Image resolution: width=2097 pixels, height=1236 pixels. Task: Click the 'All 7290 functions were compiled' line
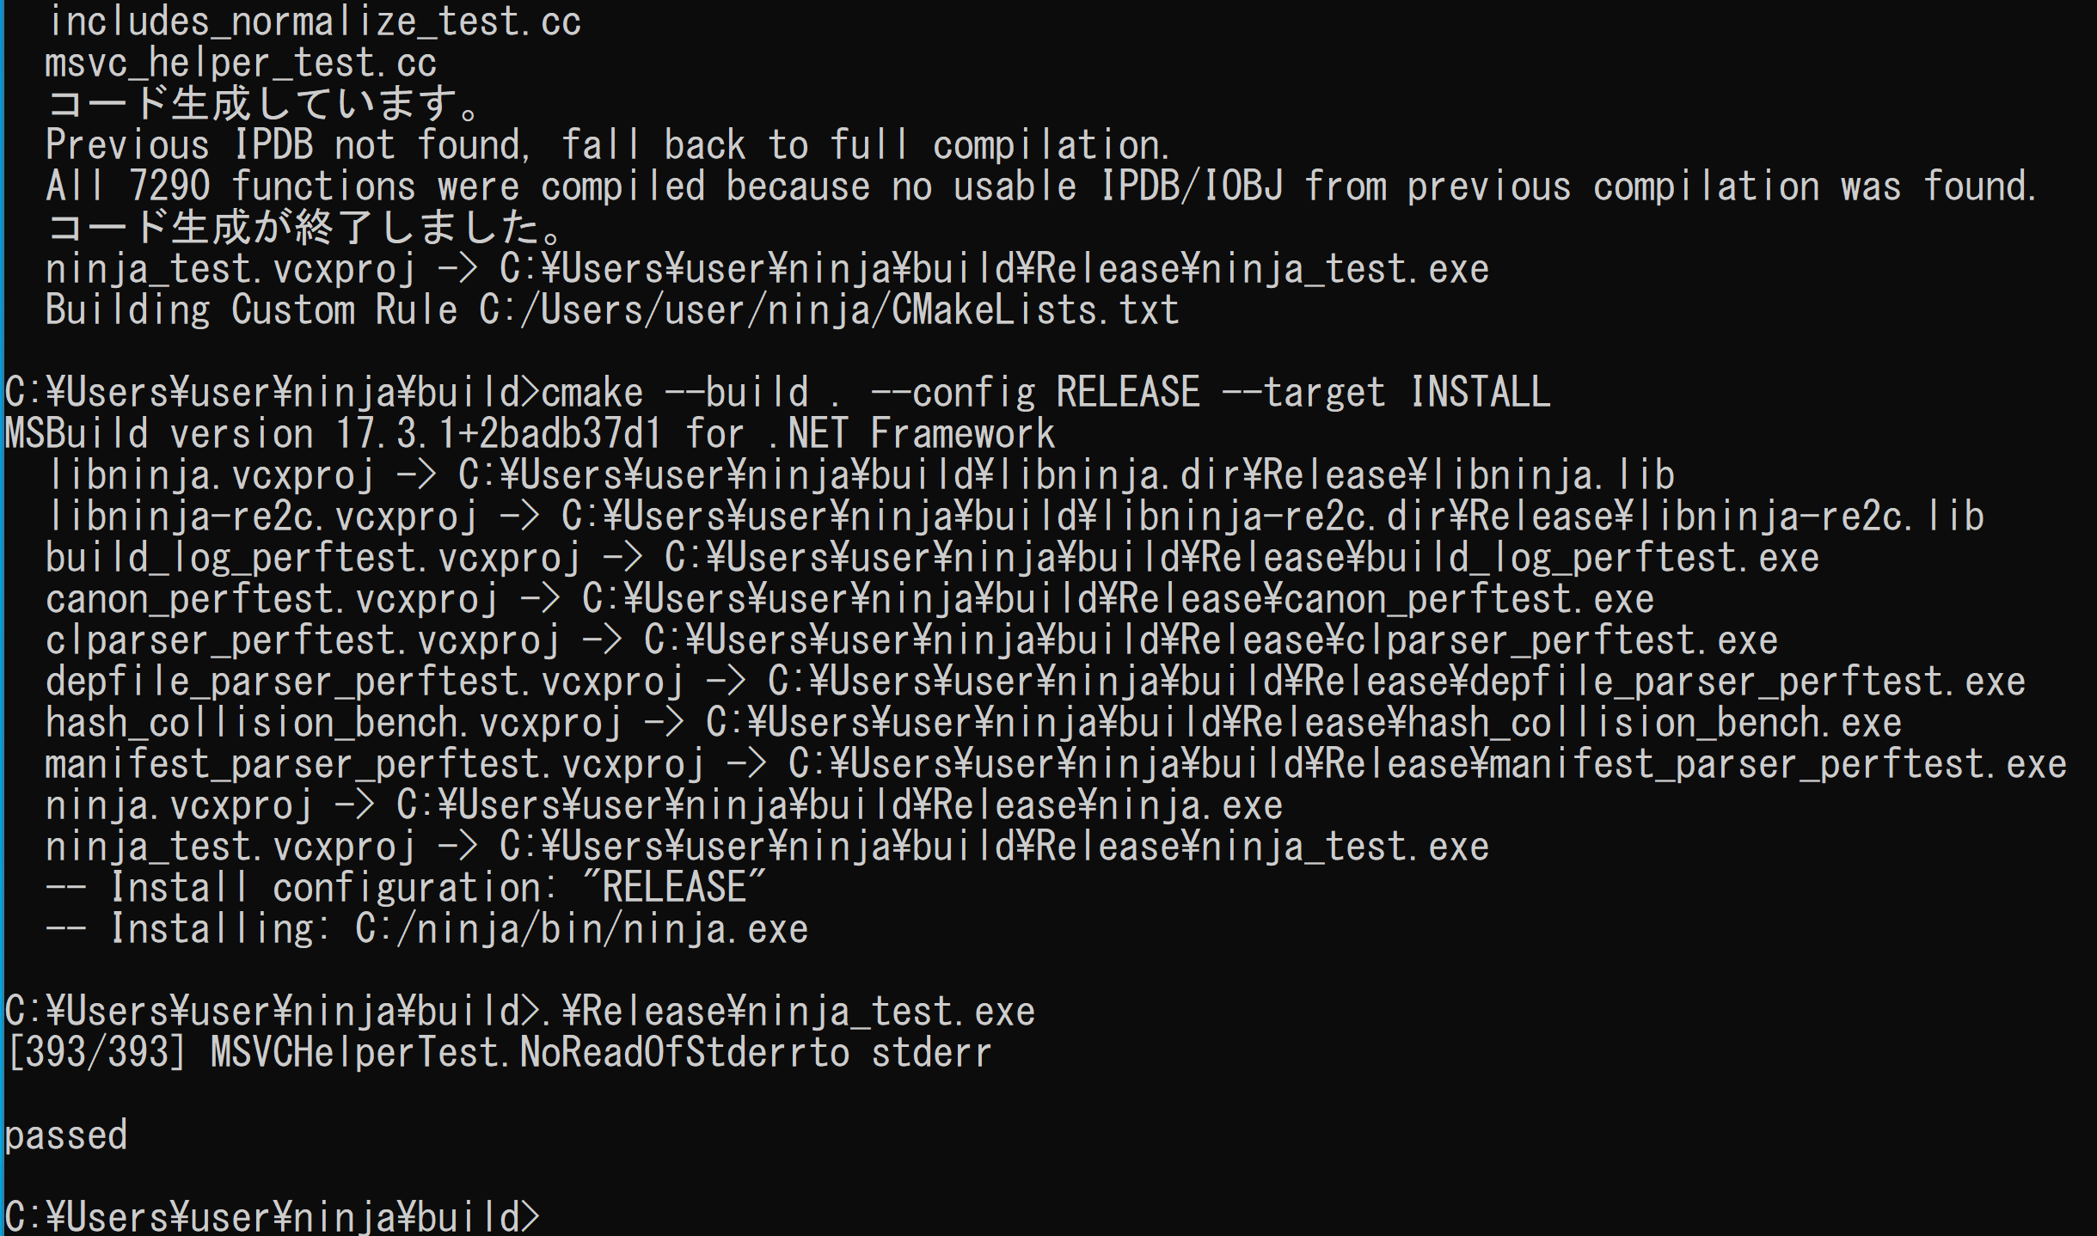pos(1041,187)
